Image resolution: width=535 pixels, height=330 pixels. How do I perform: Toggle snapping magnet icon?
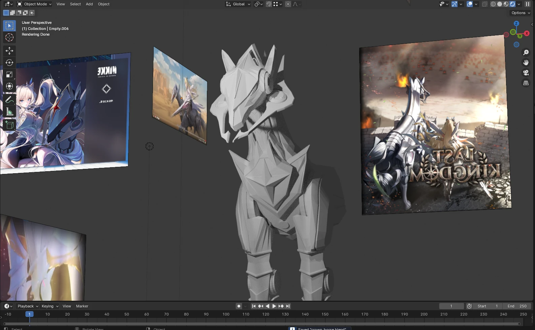(x=269, y=4)
